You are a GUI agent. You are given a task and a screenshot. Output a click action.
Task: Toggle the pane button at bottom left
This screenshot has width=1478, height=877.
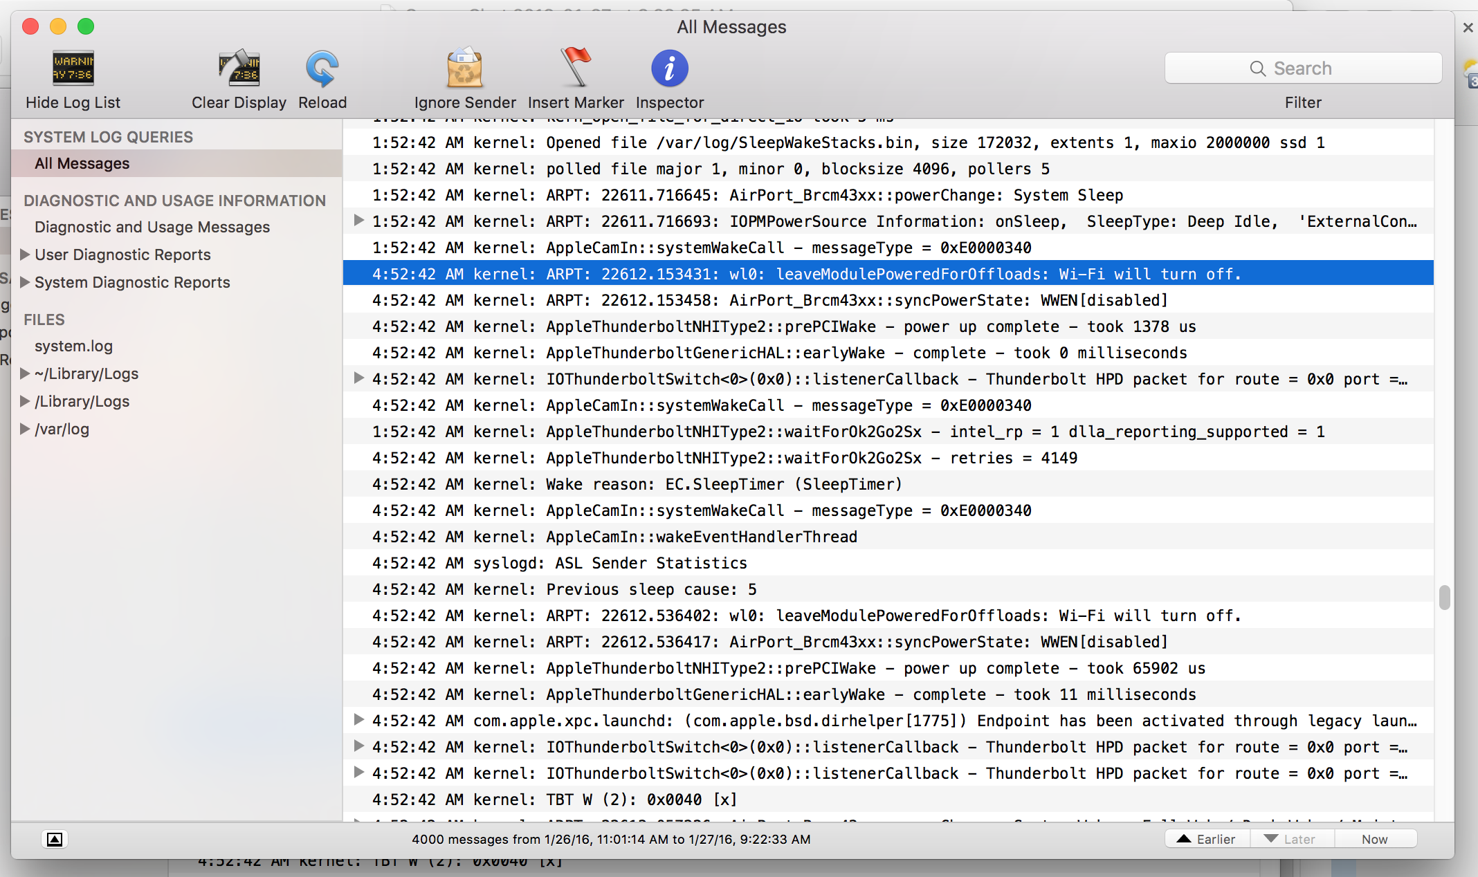click(55, 839)
